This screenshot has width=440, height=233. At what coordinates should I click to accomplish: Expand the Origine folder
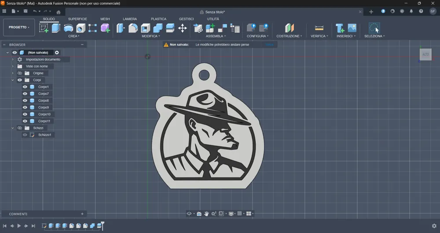click(x=13, y=73)
